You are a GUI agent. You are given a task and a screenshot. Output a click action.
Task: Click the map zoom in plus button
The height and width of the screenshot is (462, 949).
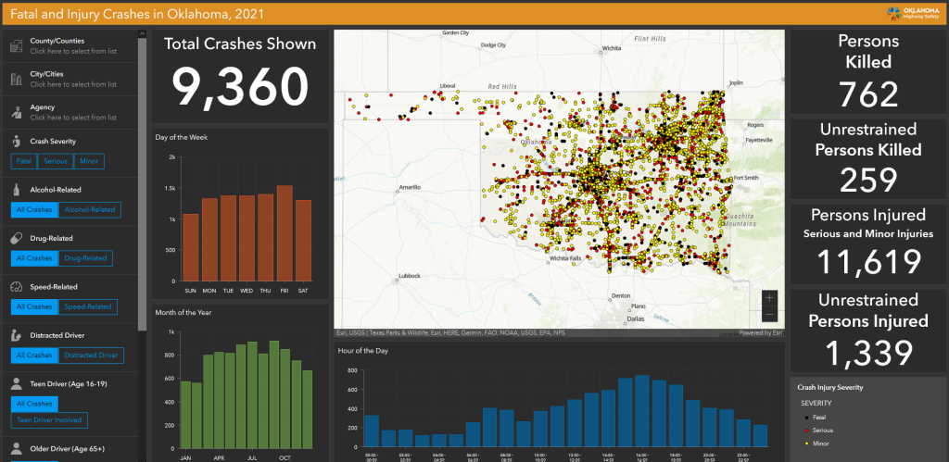pyautogui.click(x=771, y=298)
